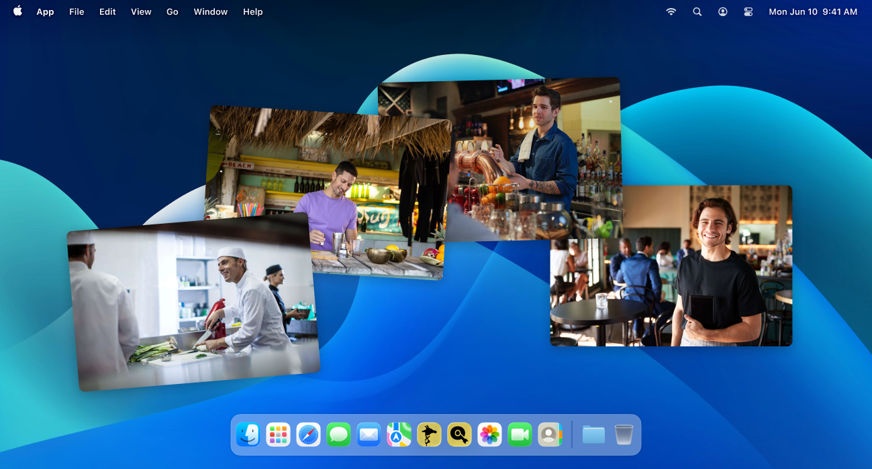Select the chef kitchen photo
Screen dimensions: 872x469
193,302
